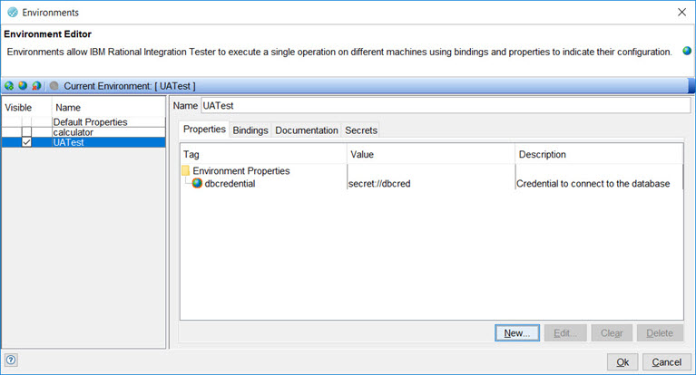Viewport: 696px width, 375px height.
Task: Select the Default Properties row
Action: point(83,122)
